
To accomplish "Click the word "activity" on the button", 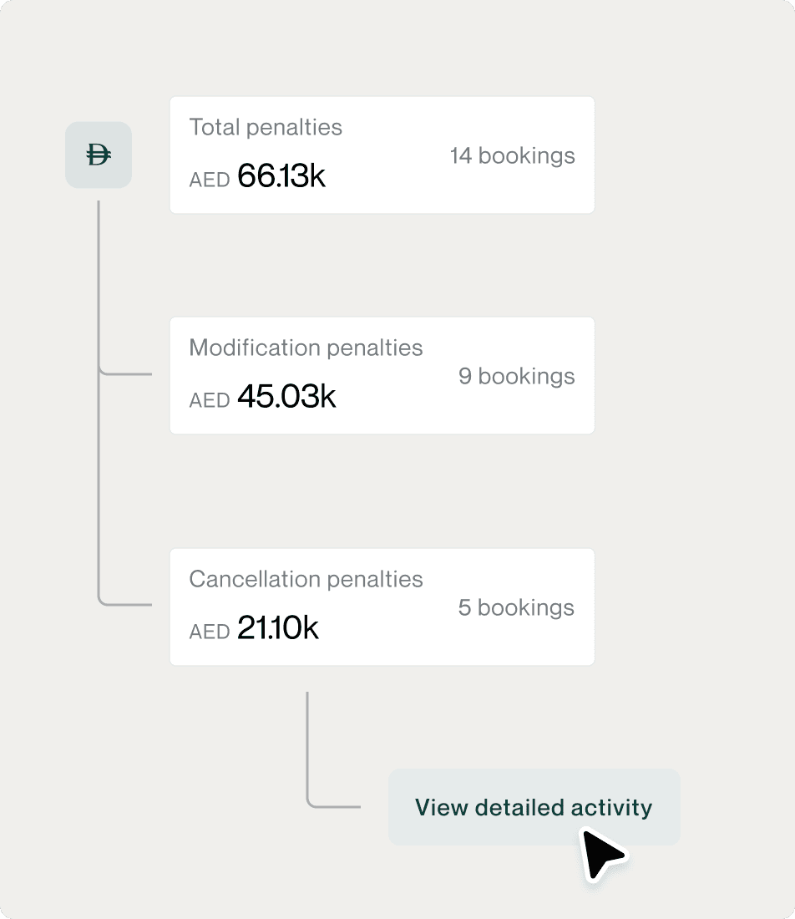I will (x=610, y=807).
